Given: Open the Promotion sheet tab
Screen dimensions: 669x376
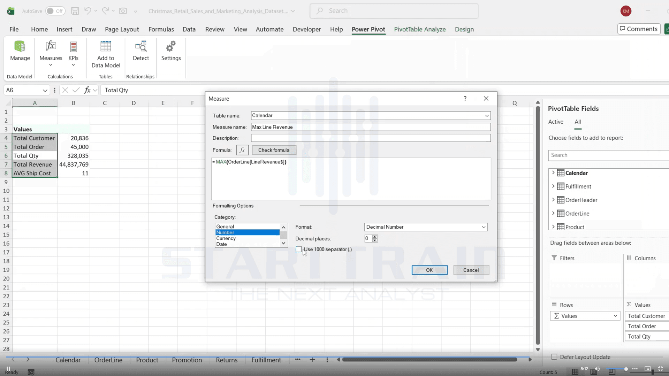Looking at the screenshot, I should coord(187,360).
